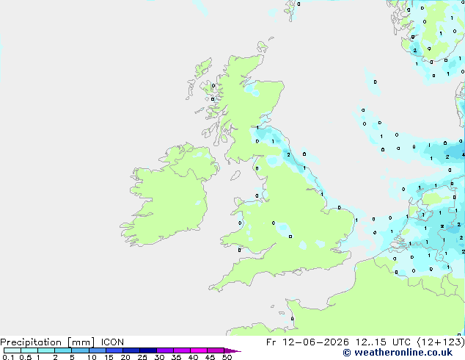Click the '40' legend scale label
Viewport: 465px width, 360px height.
pyautogui.click(x=193, y=357)
